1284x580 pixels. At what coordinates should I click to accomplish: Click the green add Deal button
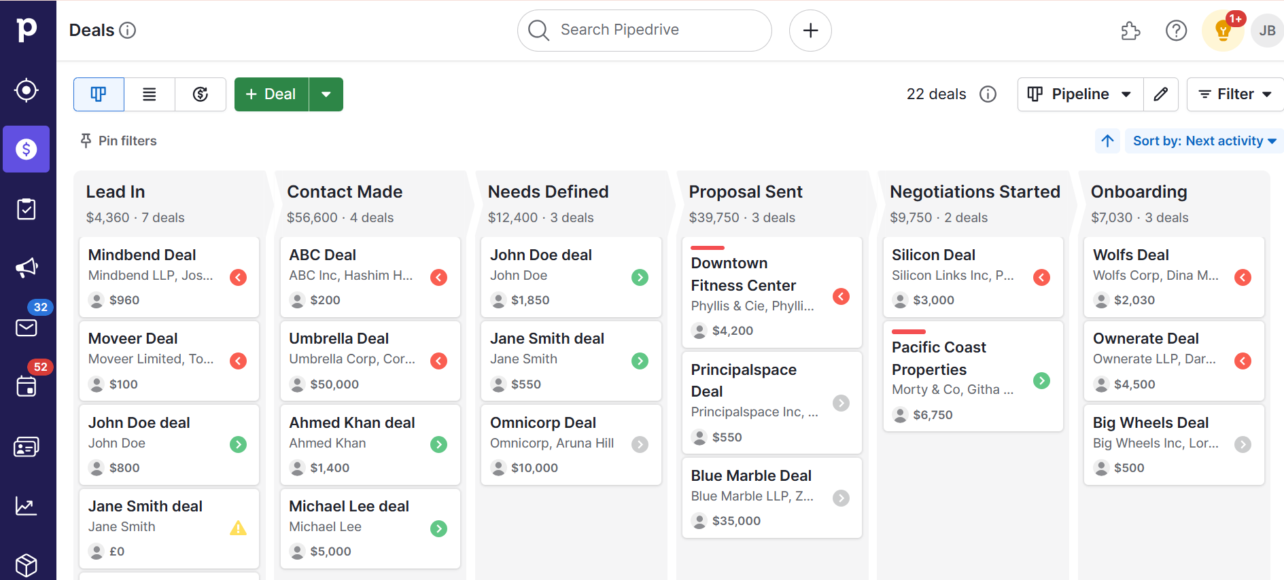pos(271,94)
